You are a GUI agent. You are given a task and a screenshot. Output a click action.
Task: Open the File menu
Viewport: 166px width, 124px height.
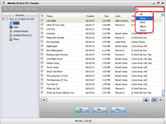(x=5, y=9)
